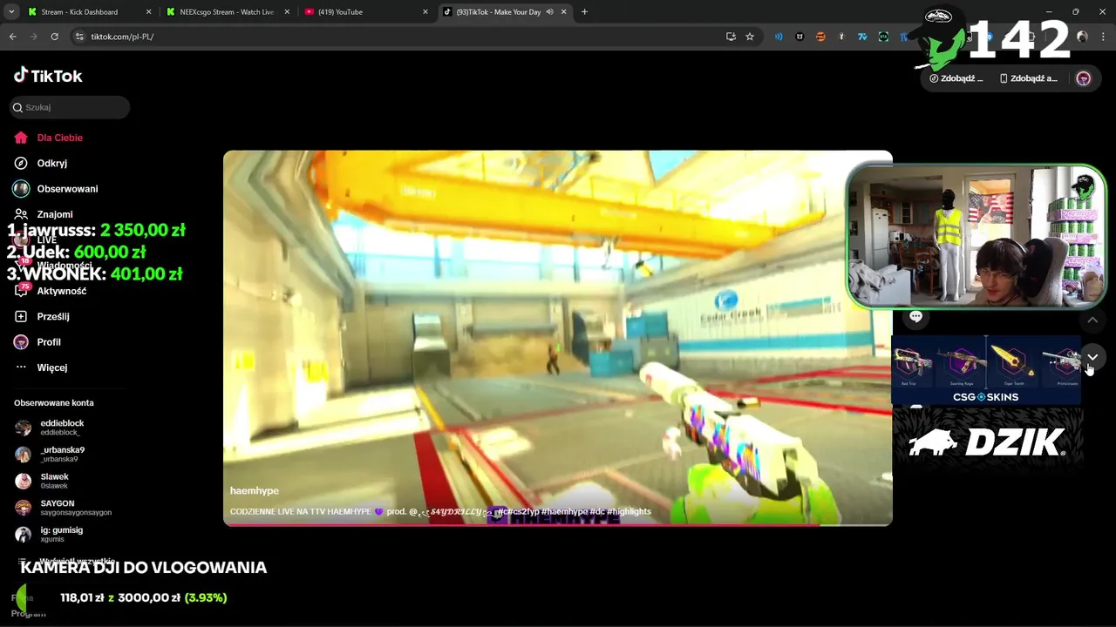The width and height of the screenshot is (1116, 627).
Task: Click the #highlights hashtag
Action: tap(629, 511)
